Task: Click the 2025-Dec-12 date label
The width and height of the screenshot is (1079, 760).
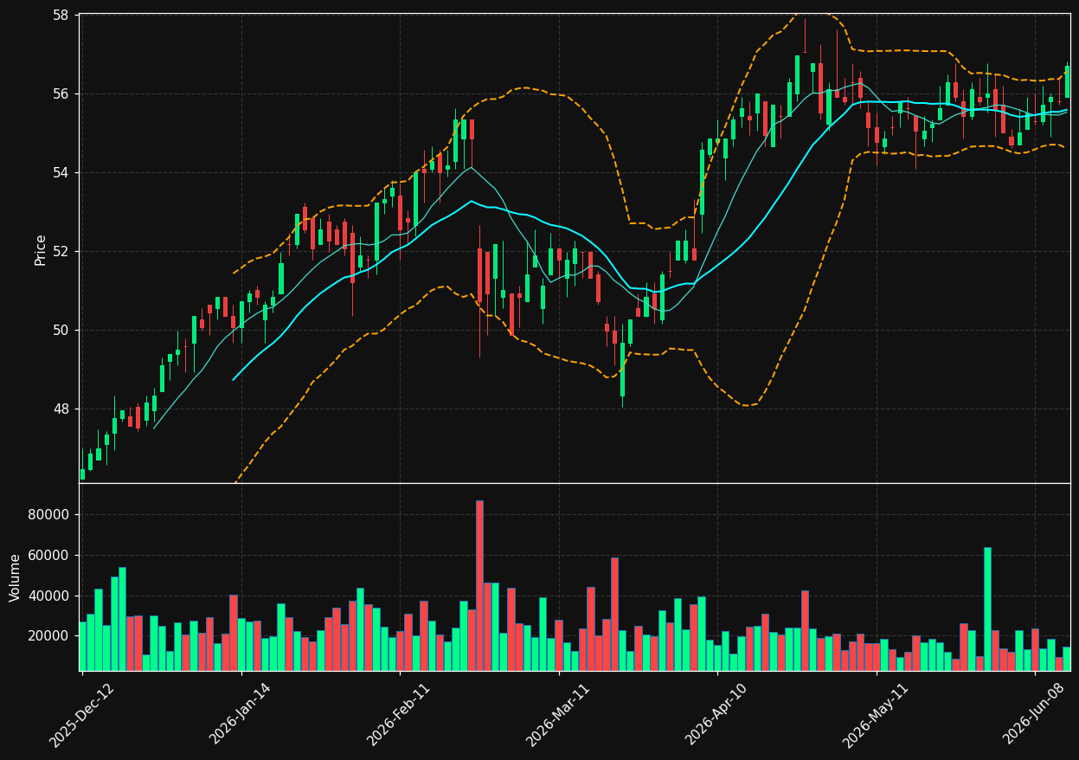Action: (x=83, y=715)
